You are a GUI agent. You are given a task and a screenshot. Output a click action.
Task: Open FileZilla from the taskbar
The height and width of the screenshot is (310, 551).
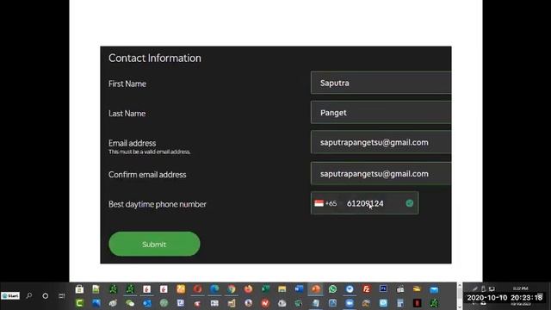pos(366,289)
